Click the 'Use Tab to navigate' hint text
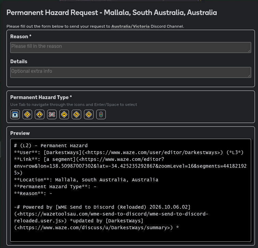The image size is (258, 248). pos(74,105)
